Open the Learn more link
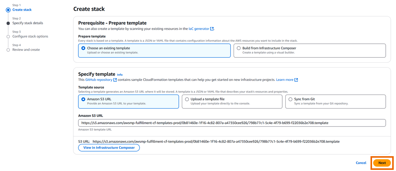396x171 pixels. (x=285, y=80)
